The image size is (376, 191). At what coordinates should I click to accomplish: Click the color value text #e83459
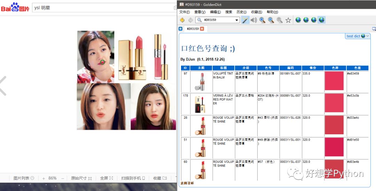click(x=353, y=73)
